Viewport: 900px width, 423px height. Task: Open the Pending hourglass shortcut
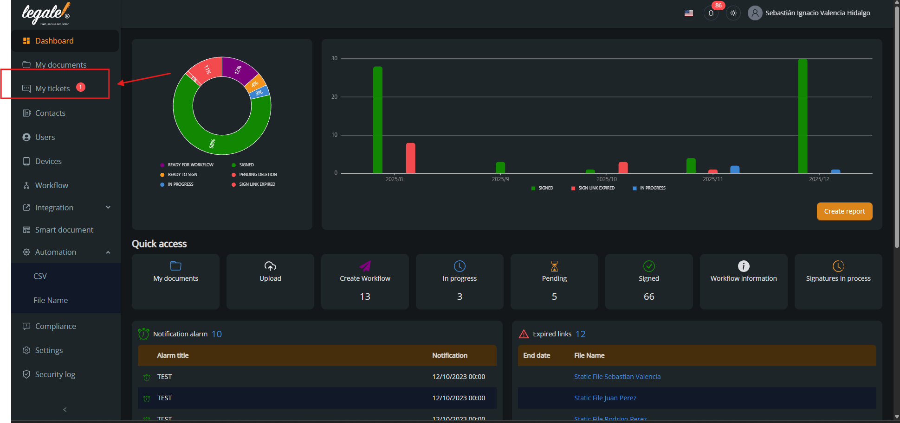(554, 266)
